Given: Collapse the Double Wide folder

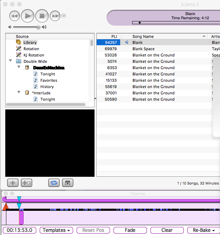Looking at the screenshot, I should click(x=10, y=61).
